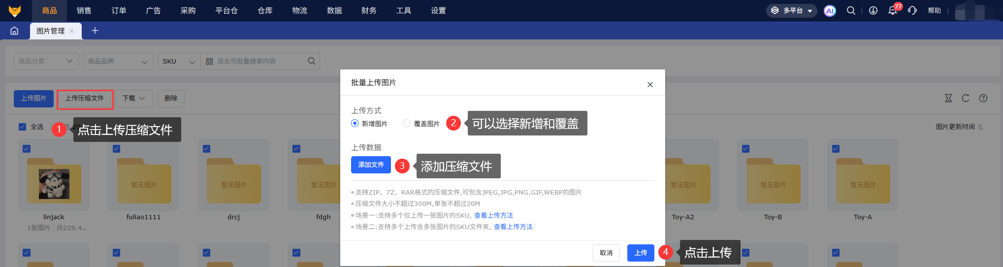This screenshot has height=267, width=1003.
Task: Open the 商品 menu
Action: coord(49,10)
